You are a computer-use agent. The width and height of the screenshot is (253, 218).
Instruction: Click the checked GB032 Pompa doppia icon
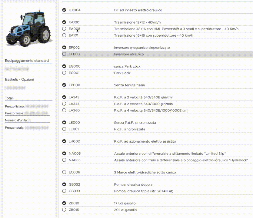(64, 184)
